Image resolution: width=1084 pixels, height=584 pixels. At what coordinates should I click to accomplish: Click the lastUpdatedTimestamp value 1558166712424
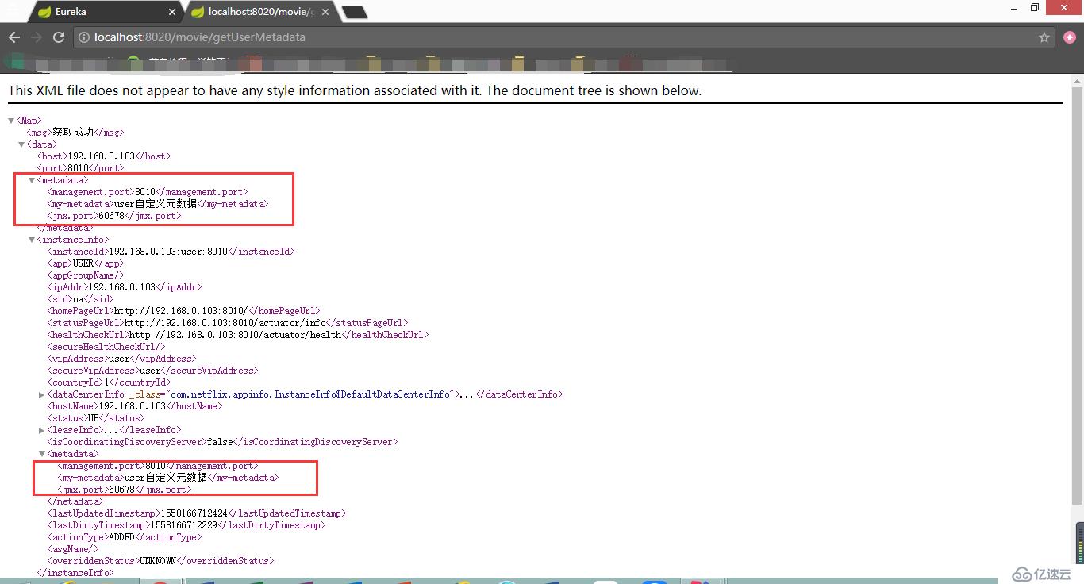(x=194, y=513)
